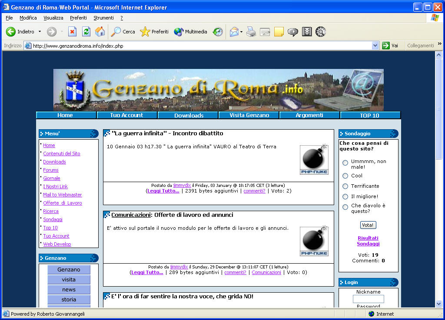This screenshot has width=445, height=320.
Task: Refresh the page with the green arrows icon
Action: click(x=86, y=32)
